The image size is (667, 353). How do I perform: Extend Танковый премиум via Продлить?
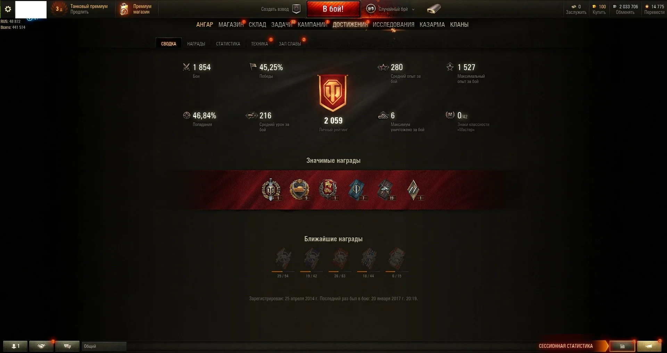(79, 12)
